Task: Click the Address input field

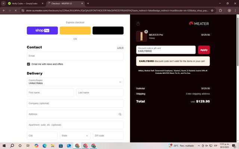Action: (75, 114)
